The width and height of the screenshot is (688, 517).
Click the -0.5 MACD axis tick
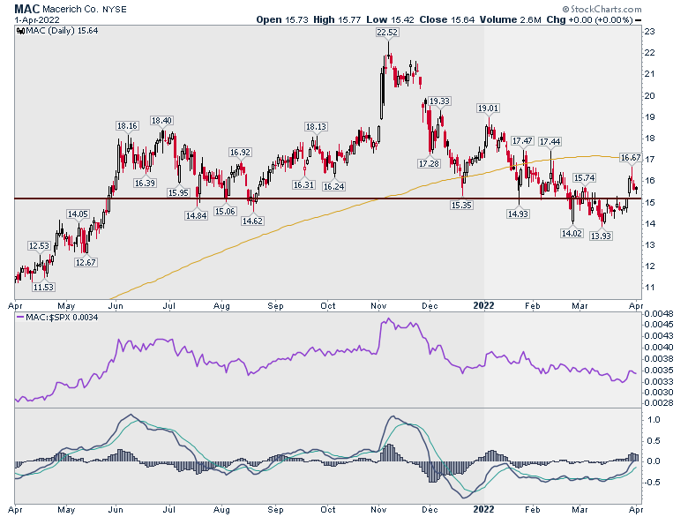click(x=652, y=483)
